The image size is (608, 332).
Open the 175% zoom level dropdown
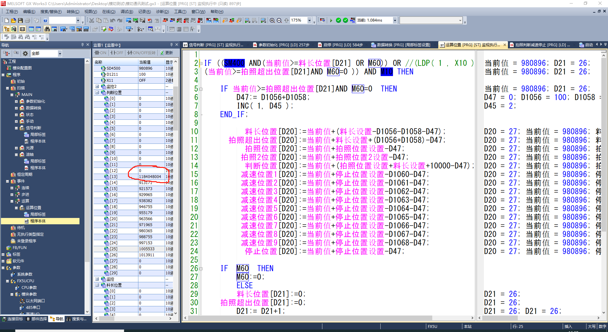[309, 21]
